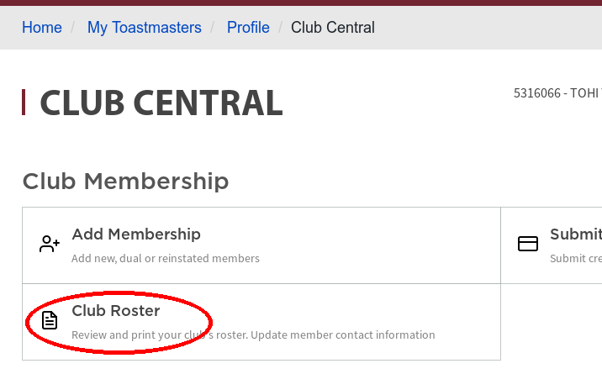602x374 pixels.
Task: Go to My Toastmasters breadcrumb
Action: point(145,28)
